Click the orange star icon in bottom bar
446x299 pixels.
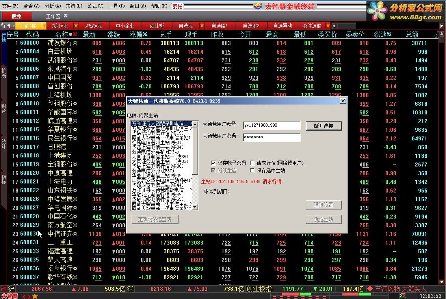[35, 296]
